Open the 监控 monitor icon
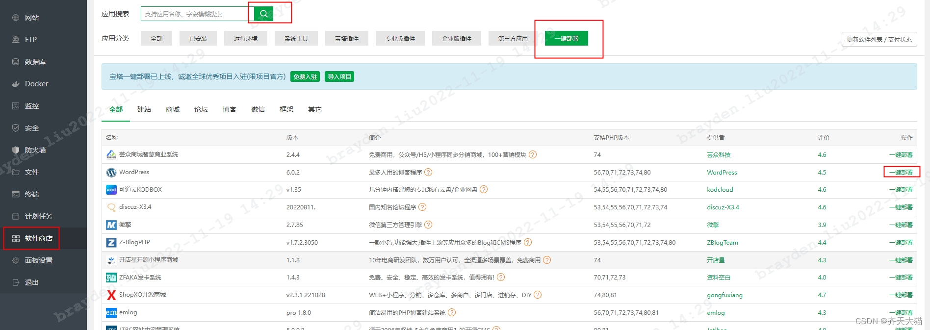 click(16, 106)
